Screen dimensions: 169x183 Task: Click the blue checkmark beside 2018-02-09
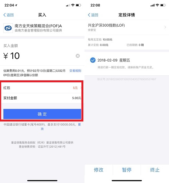[x=93, y=60]
